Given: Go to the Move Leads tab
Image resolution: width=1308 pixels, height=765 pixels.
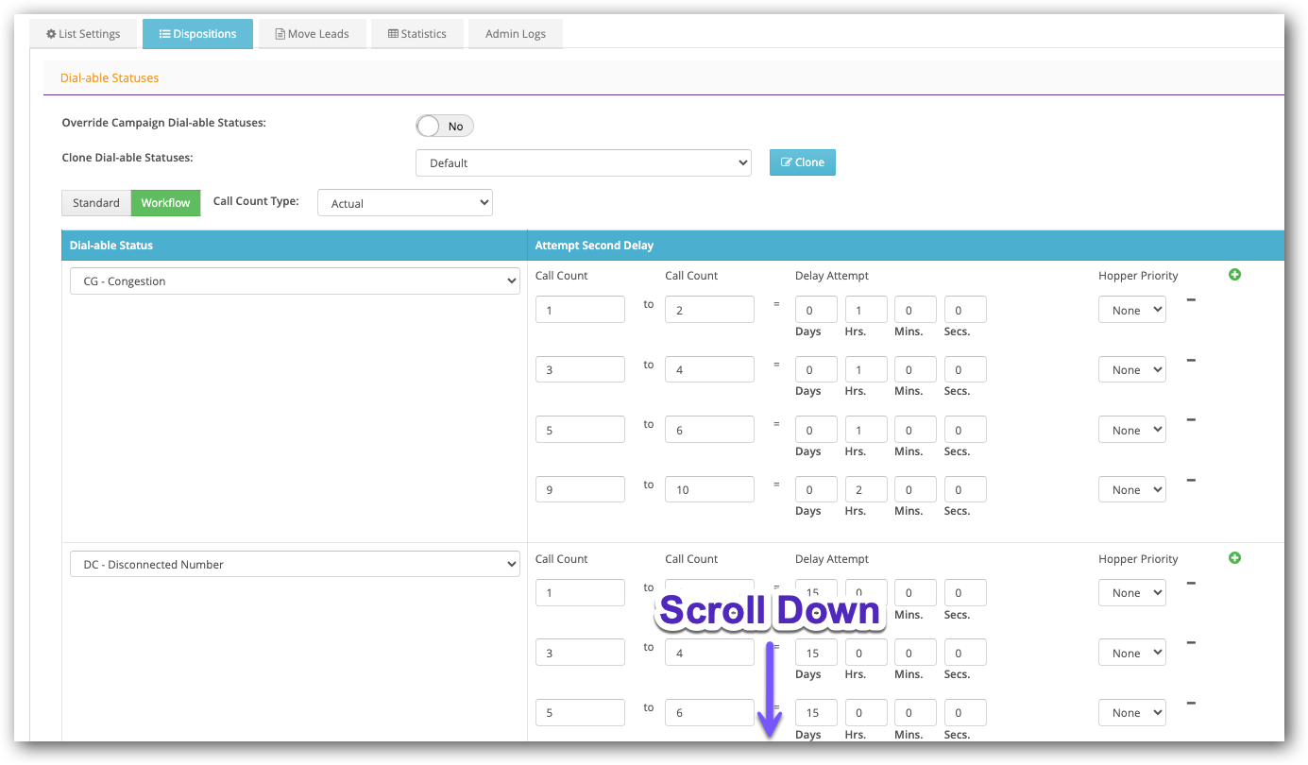Looking at the screenshot, I should pyautogui.click(x=312, y=34).
